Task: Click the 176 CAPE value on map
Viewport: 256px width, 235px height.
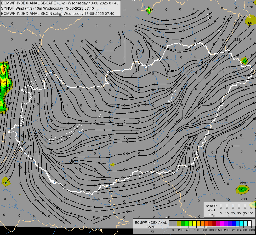Action: (x=250, y=7)
